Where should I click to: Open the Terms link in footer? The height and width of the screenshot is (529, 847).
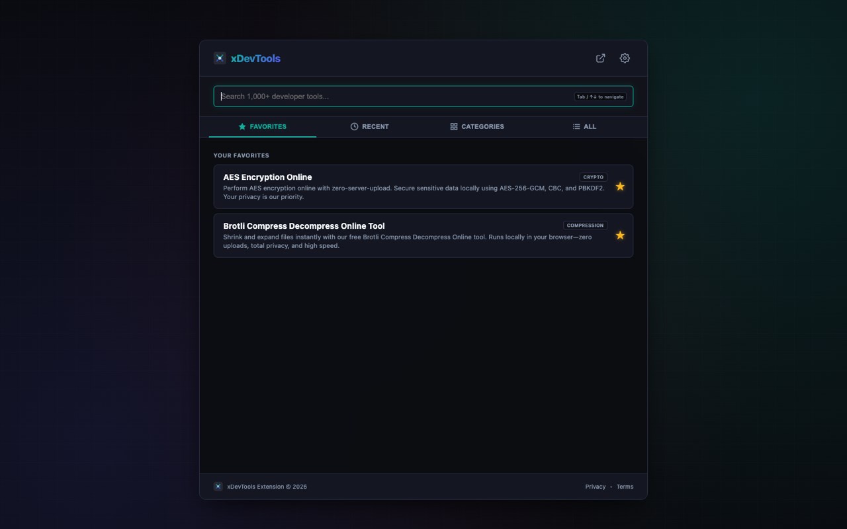[625, 487]
